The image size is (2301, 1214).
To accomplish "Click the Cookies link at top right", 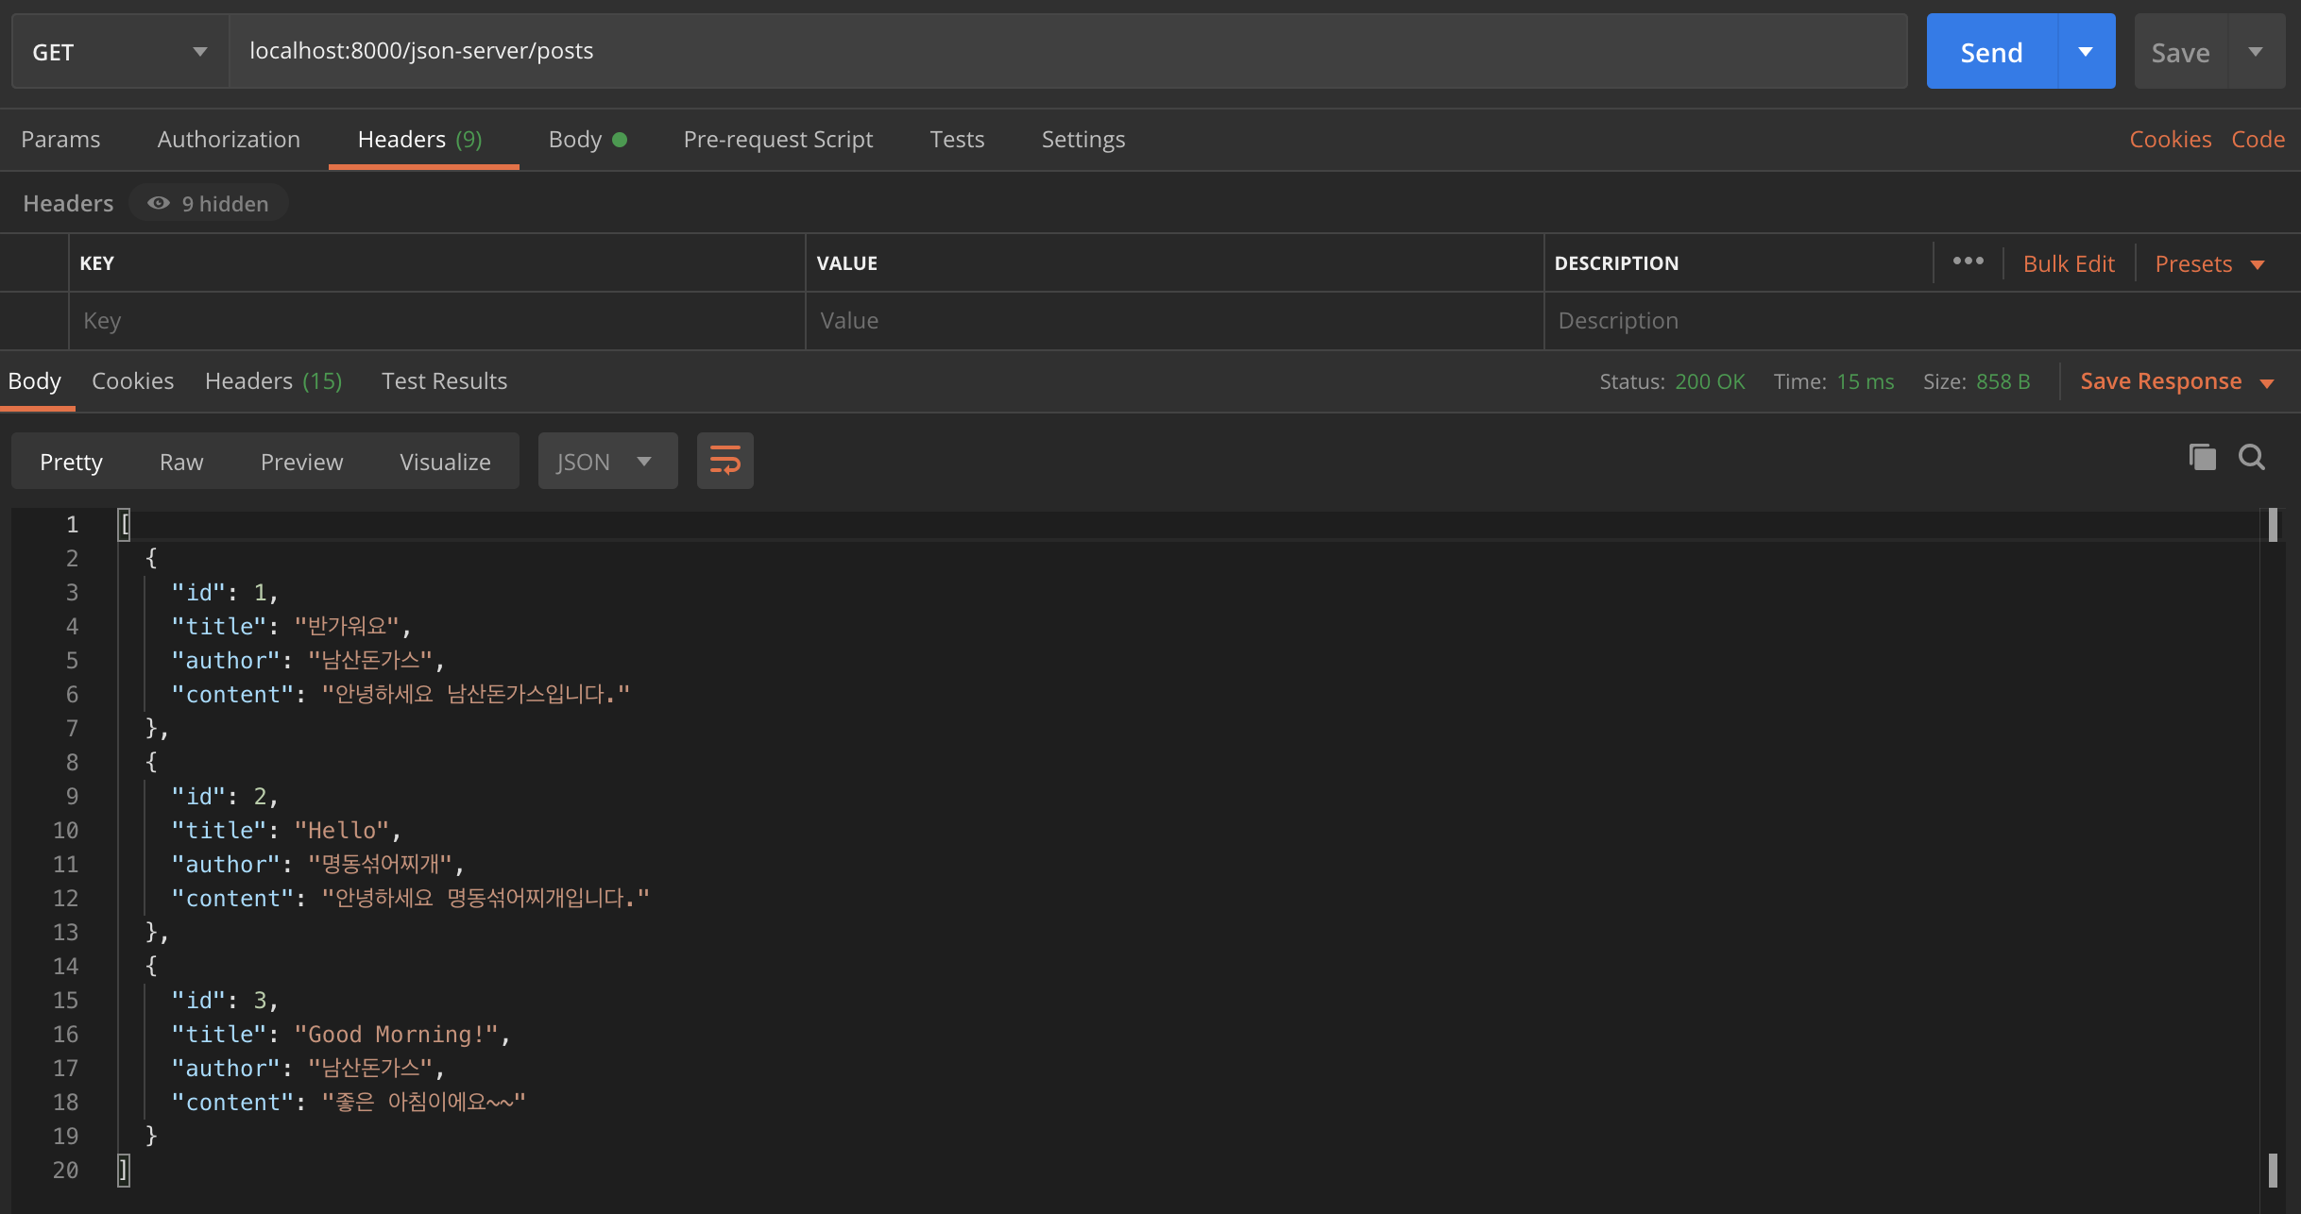I will click(x=2170, y=140).
